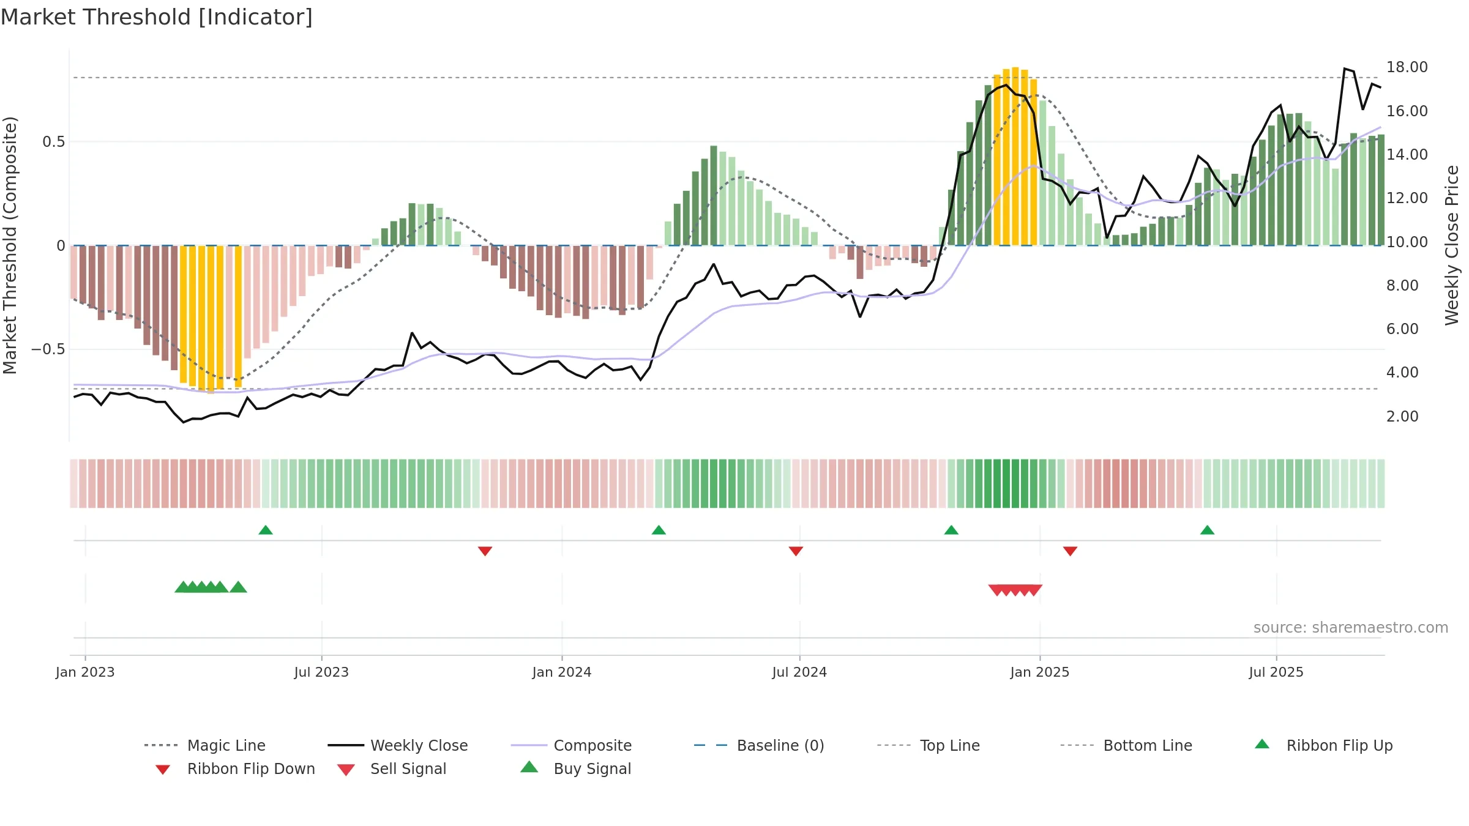Click the Buy Signal legend triangle icon
This screenshot has height=826, width=1469.
[529, 767]
